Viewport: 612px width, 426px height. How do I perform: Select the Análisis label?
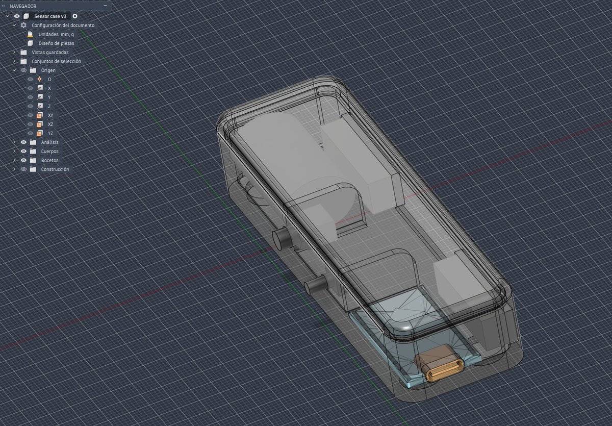[x=50, y=142]
